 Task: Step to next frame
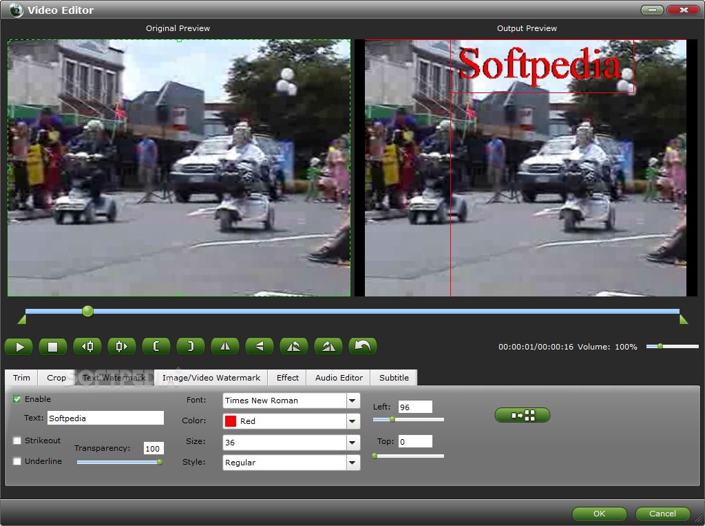click(121, 346)
